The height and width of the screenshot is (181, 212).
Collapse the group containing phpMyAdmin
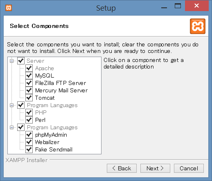pos(12,127)
